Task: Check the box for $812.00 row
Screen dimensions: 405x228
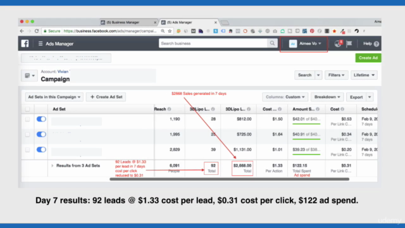Action: (27, 119)
